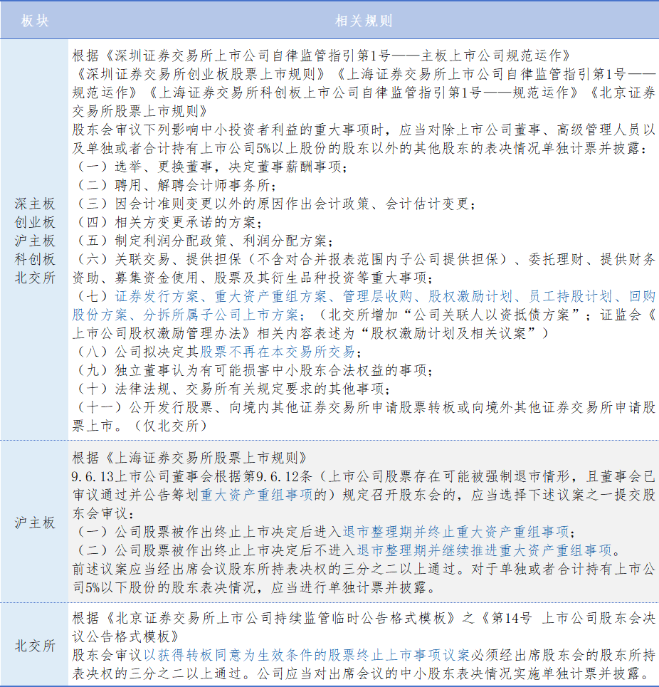
Task: Click '《深圳证券交易所创业板股票上市规则》' text
Action: coord(200,74)
